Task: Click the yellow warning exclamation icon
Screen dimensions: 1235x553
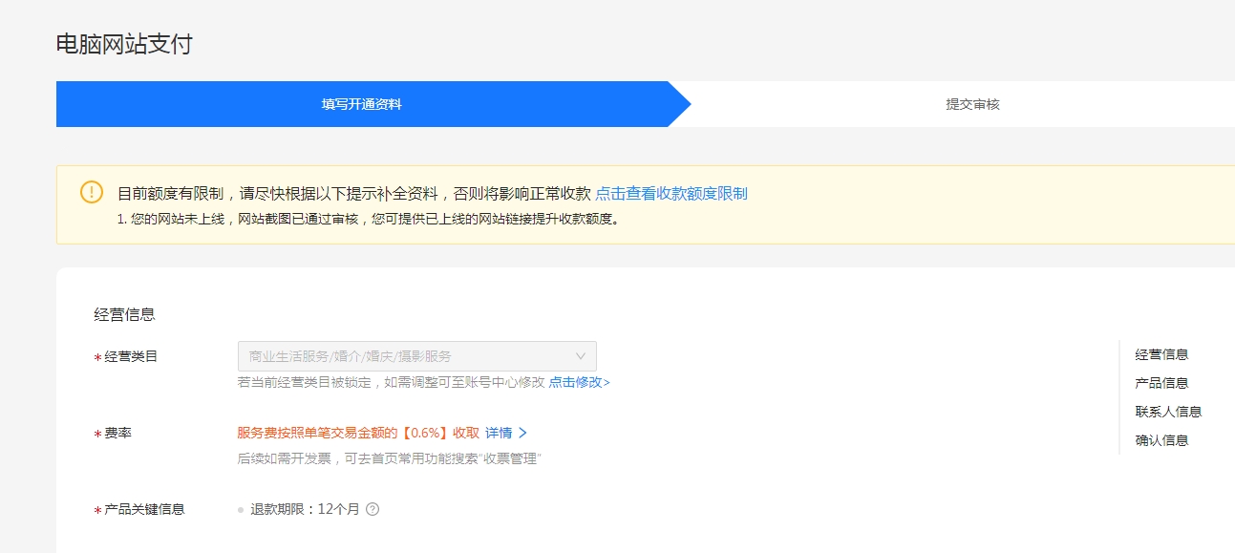Action: point(91,192)
